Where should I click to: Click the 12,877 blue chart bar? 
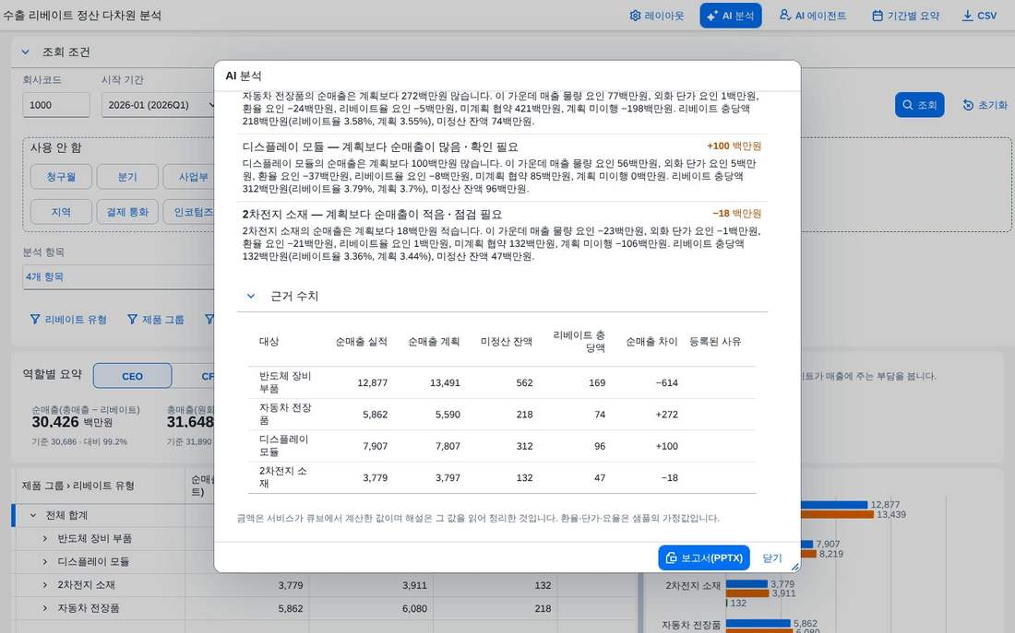pos(834,504)
